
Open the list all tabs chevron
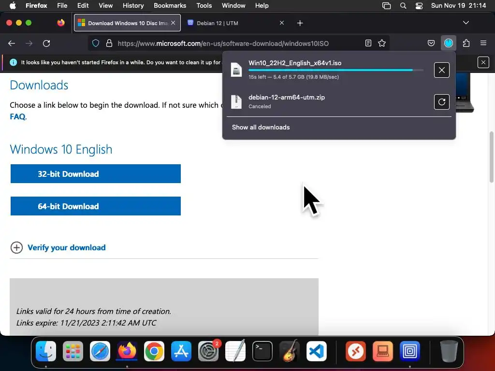pos(466,23)
